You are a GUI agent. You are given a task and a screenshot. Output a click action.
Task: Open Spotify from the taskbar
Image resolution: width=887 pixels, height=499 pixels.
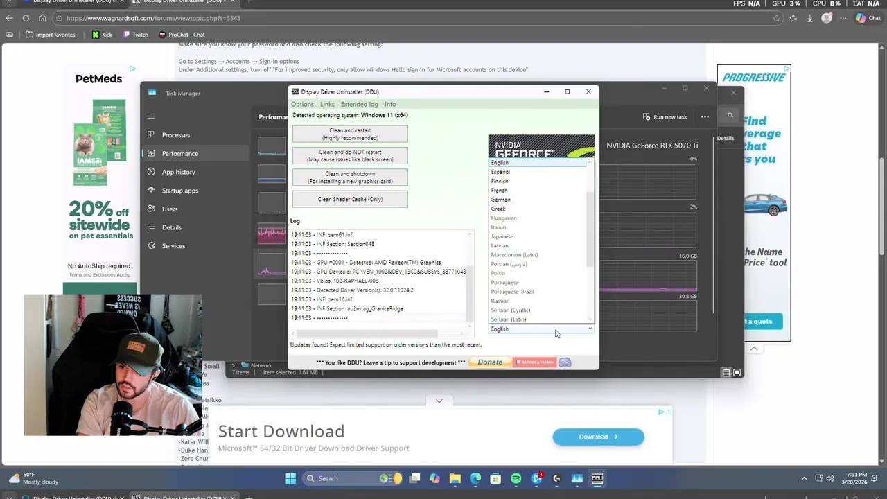tap(516, 478)
